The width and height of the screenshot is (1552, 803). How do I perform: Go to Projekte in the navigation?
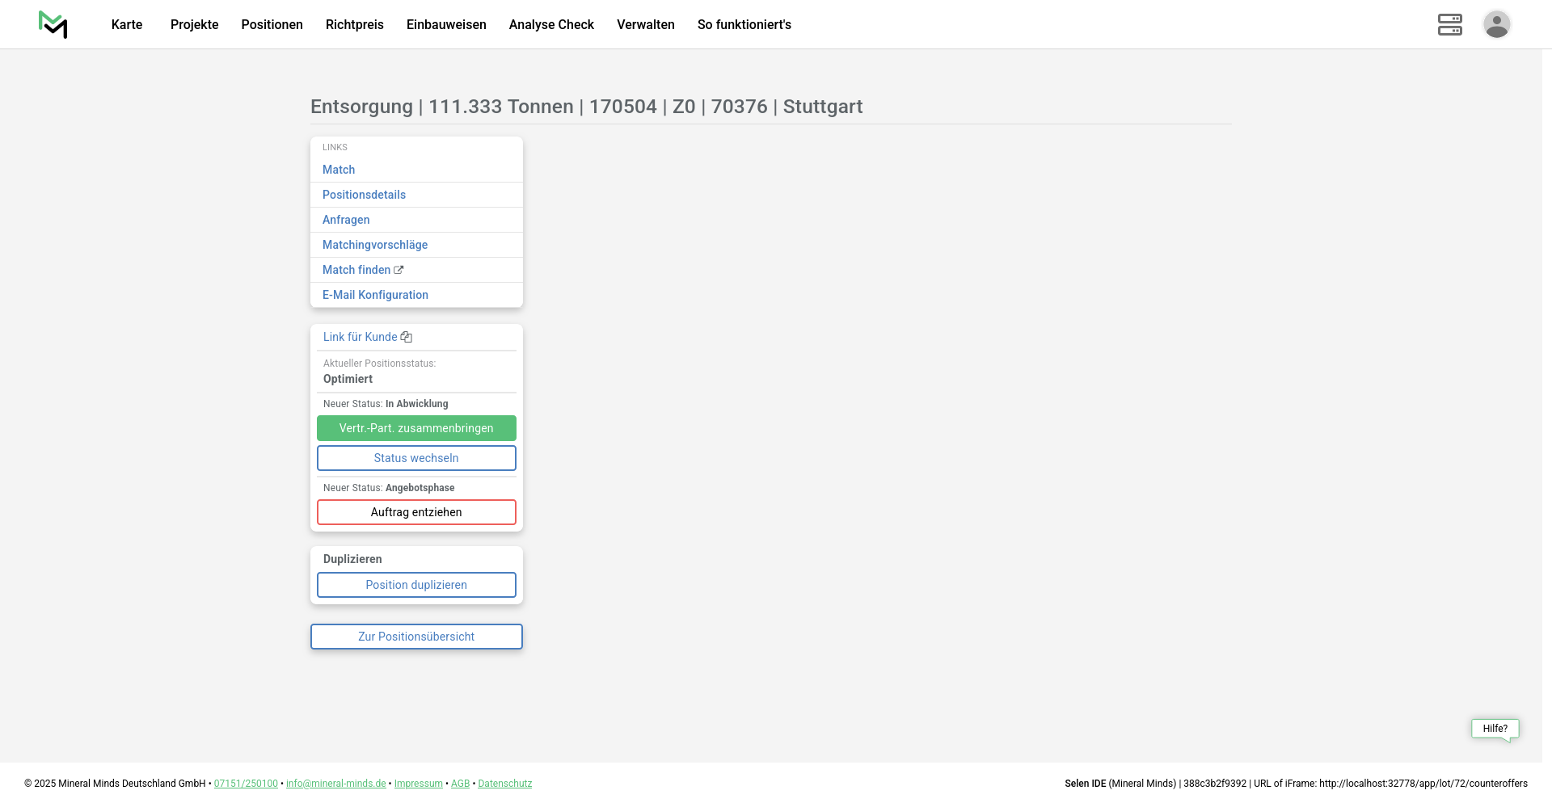pos(194,24)
